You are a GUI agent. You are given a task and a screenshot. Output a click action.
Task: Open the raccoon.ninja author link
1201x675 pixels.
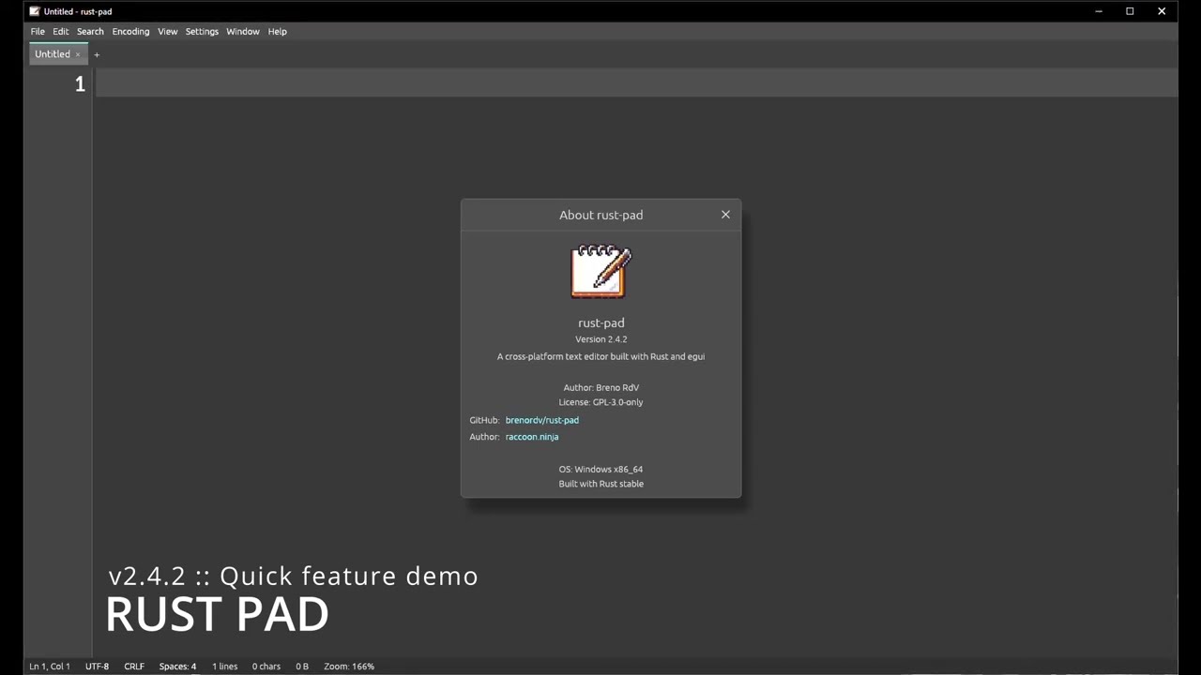532,437
